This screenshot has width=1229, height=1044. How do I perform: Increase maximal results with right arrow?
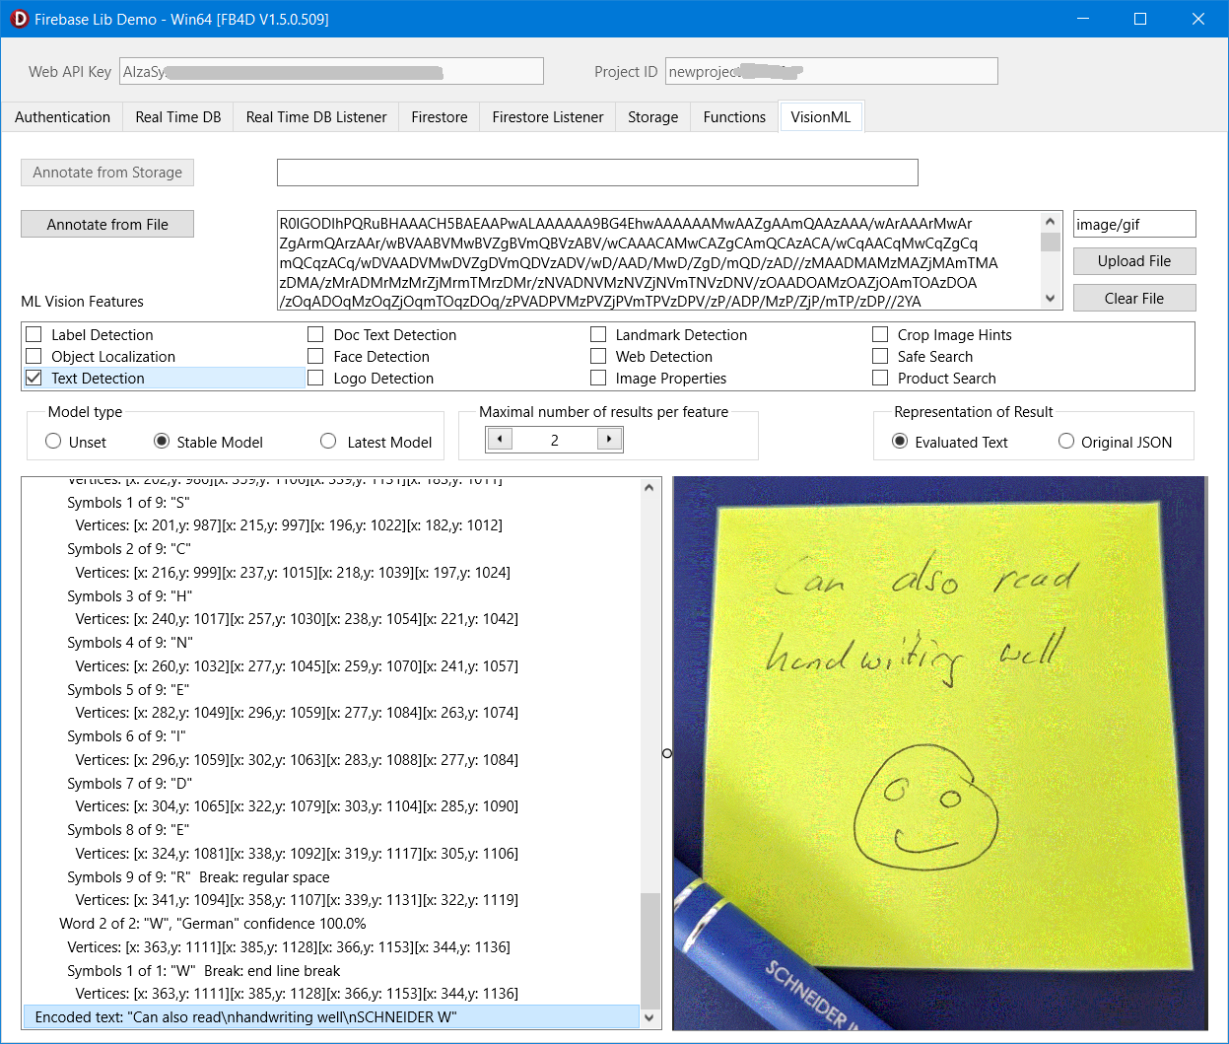click(x=610, y=440)
